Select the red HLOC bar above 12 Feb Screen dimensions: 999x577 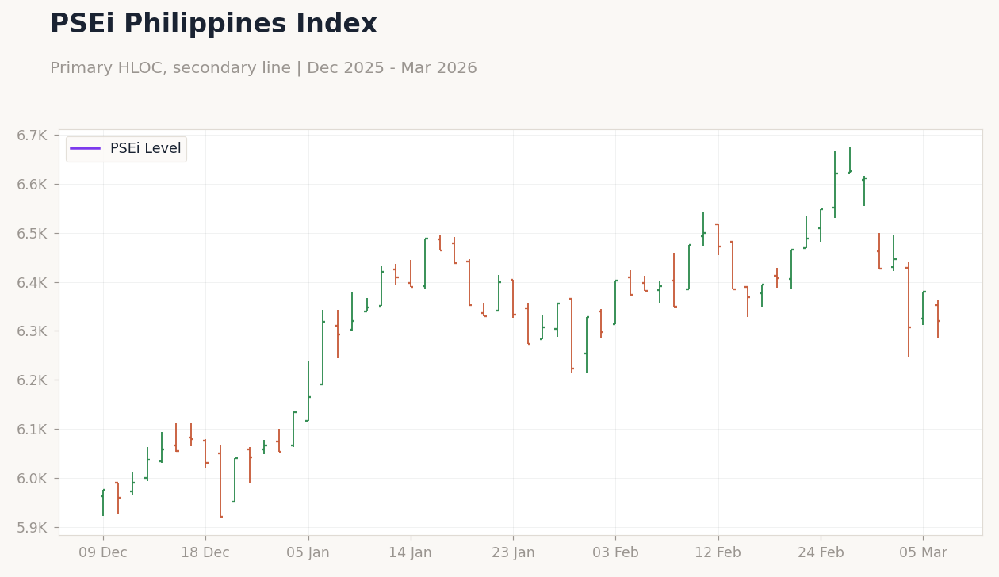coord(718,239)
